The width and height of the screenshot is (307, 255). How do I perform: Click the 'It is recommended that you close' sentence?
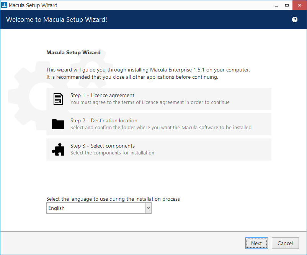pyautogui.click(x=132, y=77)
